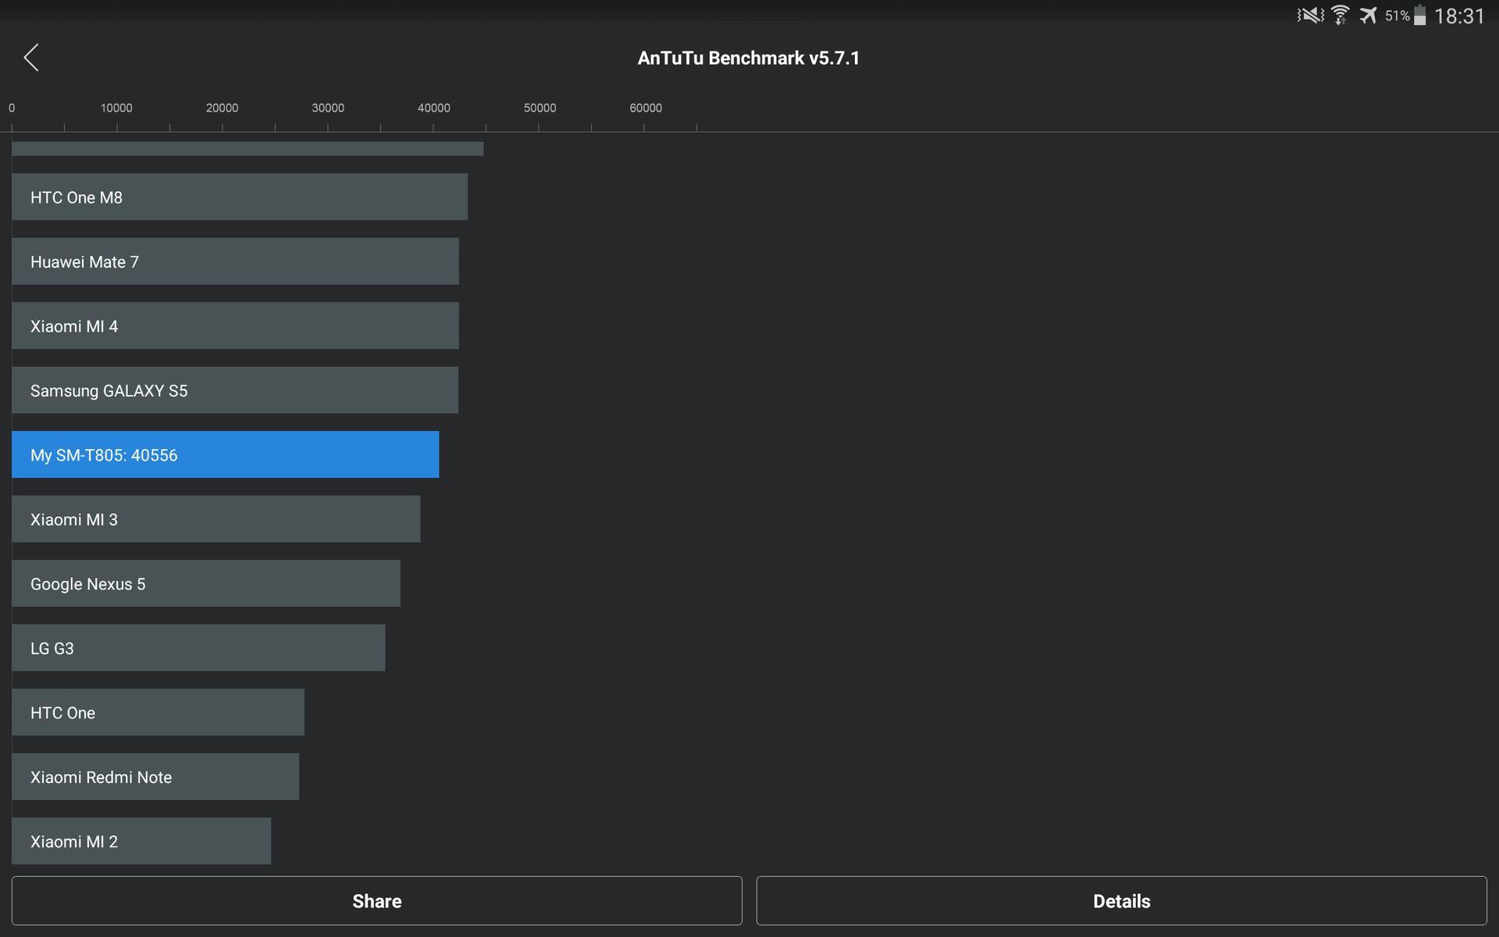Select the Samsung GALAXY S5 bar

[x=235, y=390]
